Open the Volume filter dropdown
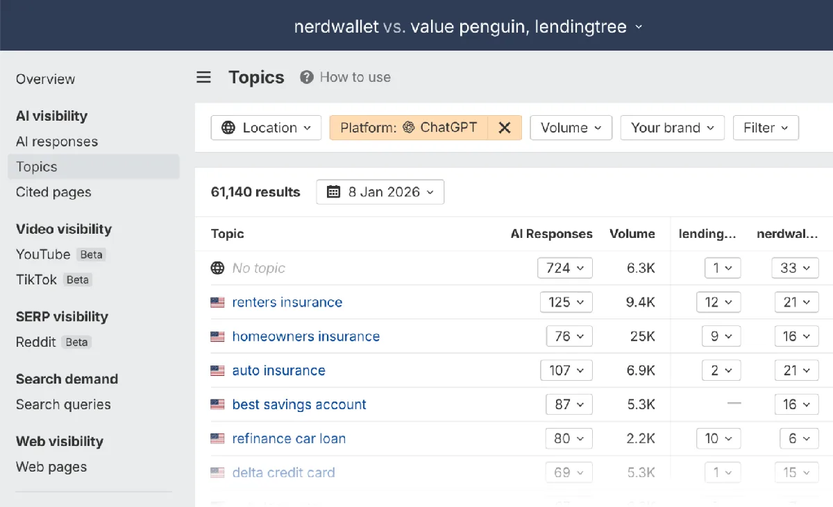This screenshot has height=507, width=833. pyautogui.click(x=571, y=128)
